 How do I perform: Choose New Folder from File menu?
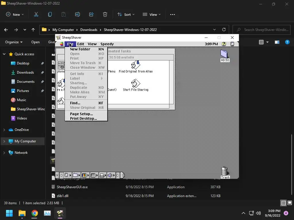86,49
